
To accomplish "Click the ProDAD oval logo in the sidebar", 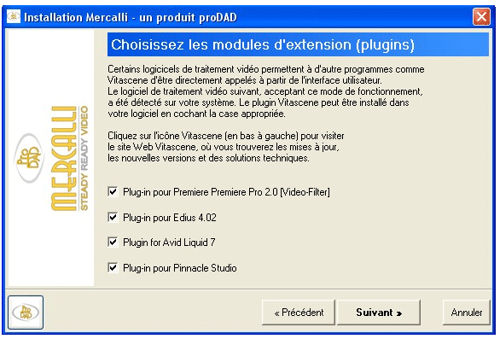I will [29, 158].
